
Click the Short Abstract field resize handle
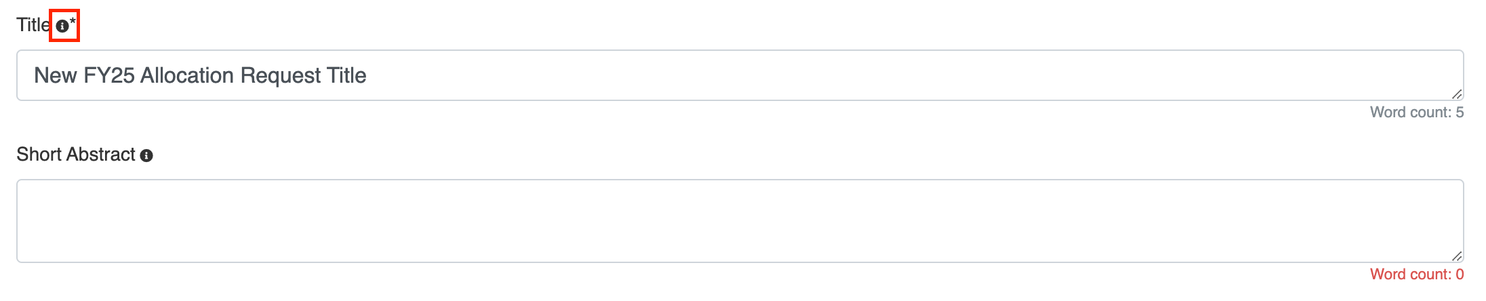[x=1457, y=256]
